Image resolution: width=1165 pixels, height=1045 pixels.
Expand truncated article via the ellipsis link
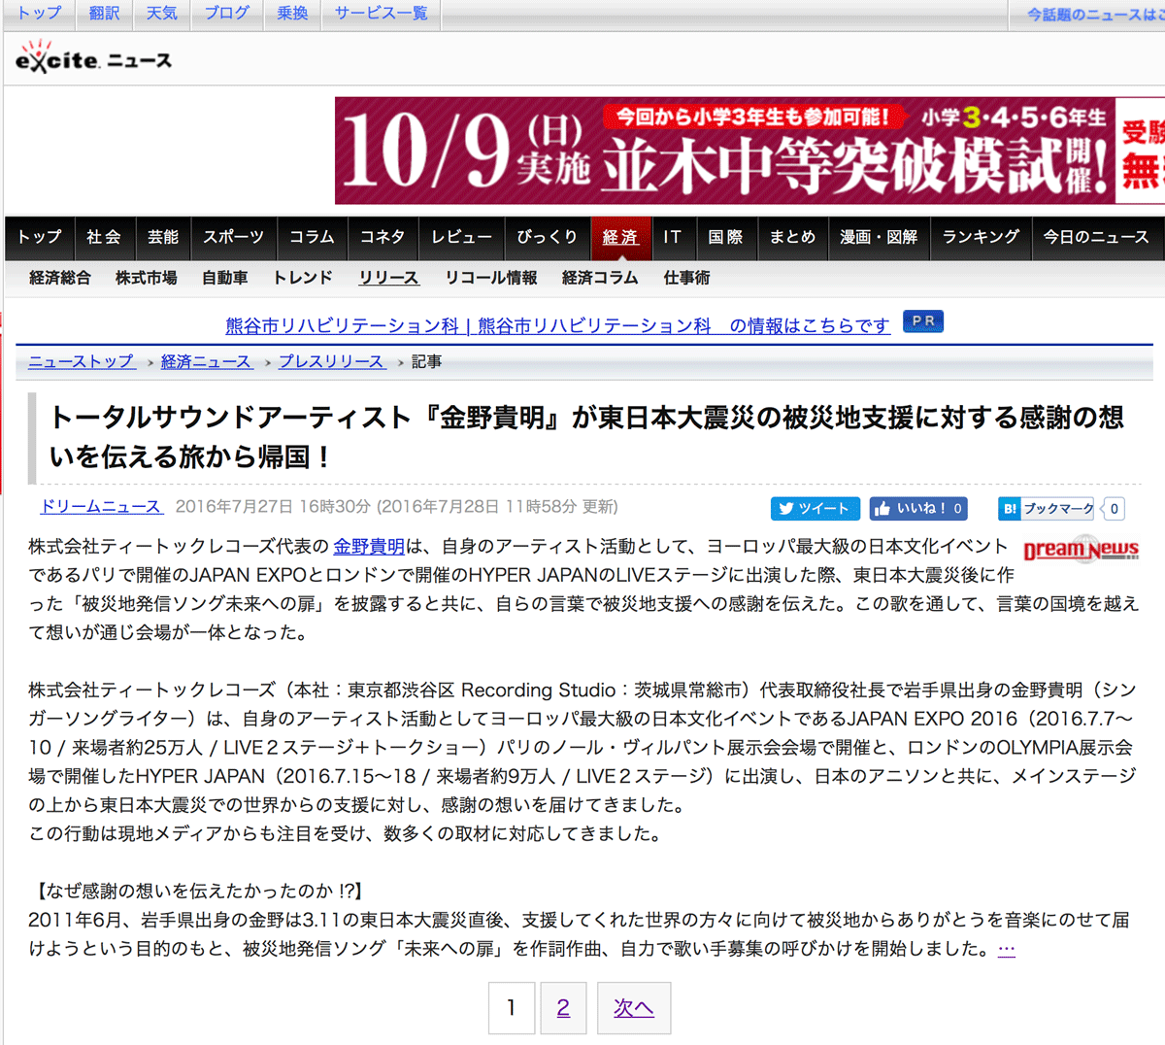tap(1006, 949)
